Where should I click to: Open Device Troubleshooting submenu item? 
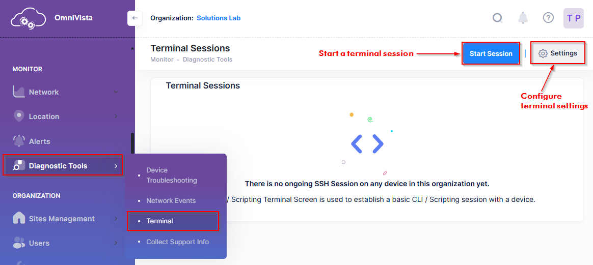tap(171, 175)
